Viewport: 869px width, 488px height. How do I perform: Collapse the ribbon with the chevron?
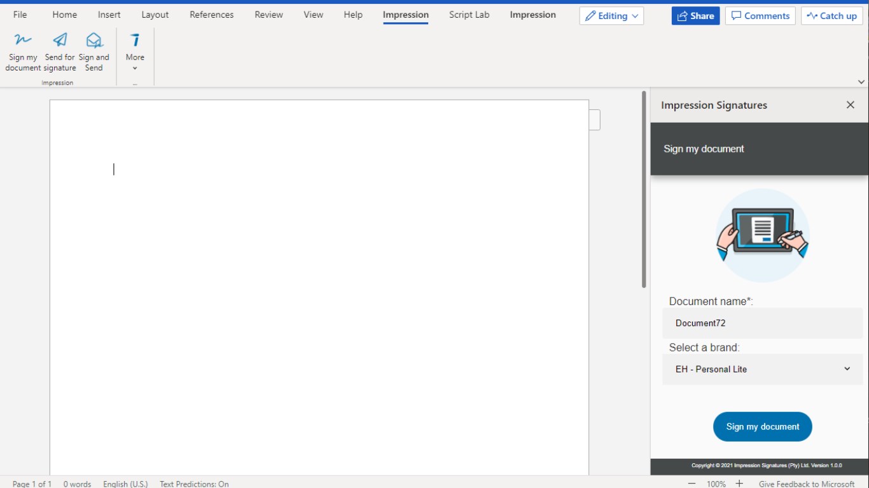pos(861,82)
